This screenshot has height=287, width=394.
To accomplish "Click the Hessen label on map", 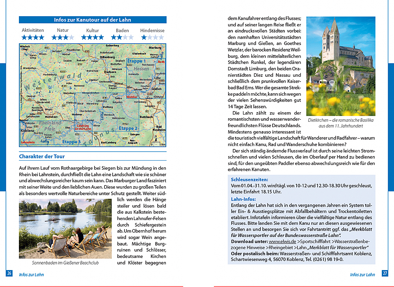I will (x=141, y=69).
